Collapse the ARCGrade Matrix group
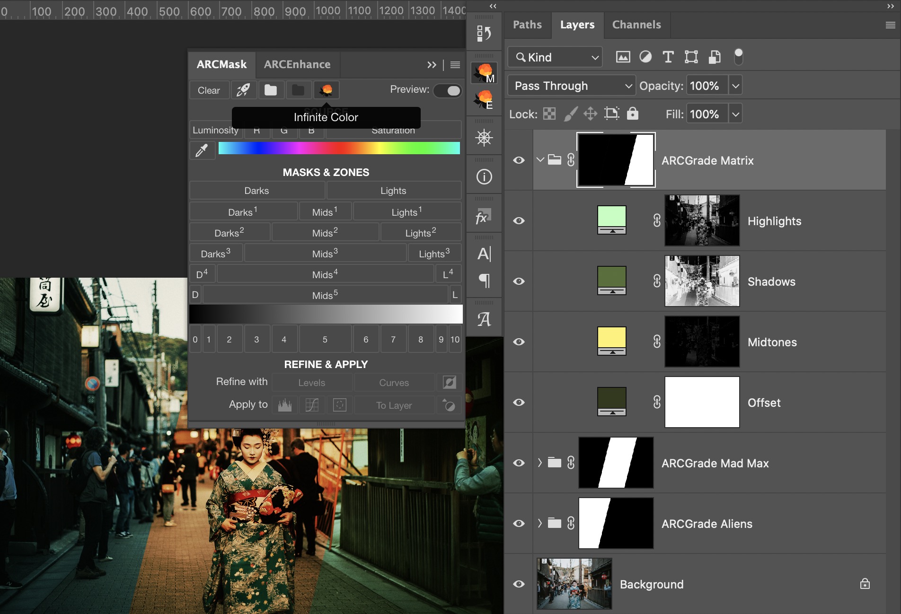The image size is (901, 614). click(540, 160)
